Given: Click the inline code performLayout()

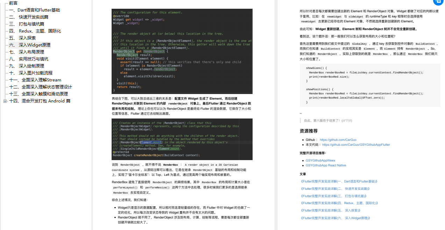Looking at the screenshot, I should tap(125, 188).
